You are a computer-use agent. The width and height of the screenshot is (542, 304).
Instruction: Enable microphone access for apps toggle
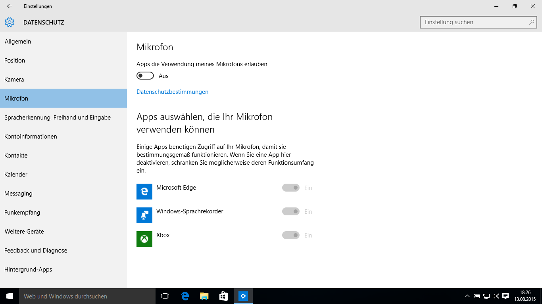[x=145, y=76]
